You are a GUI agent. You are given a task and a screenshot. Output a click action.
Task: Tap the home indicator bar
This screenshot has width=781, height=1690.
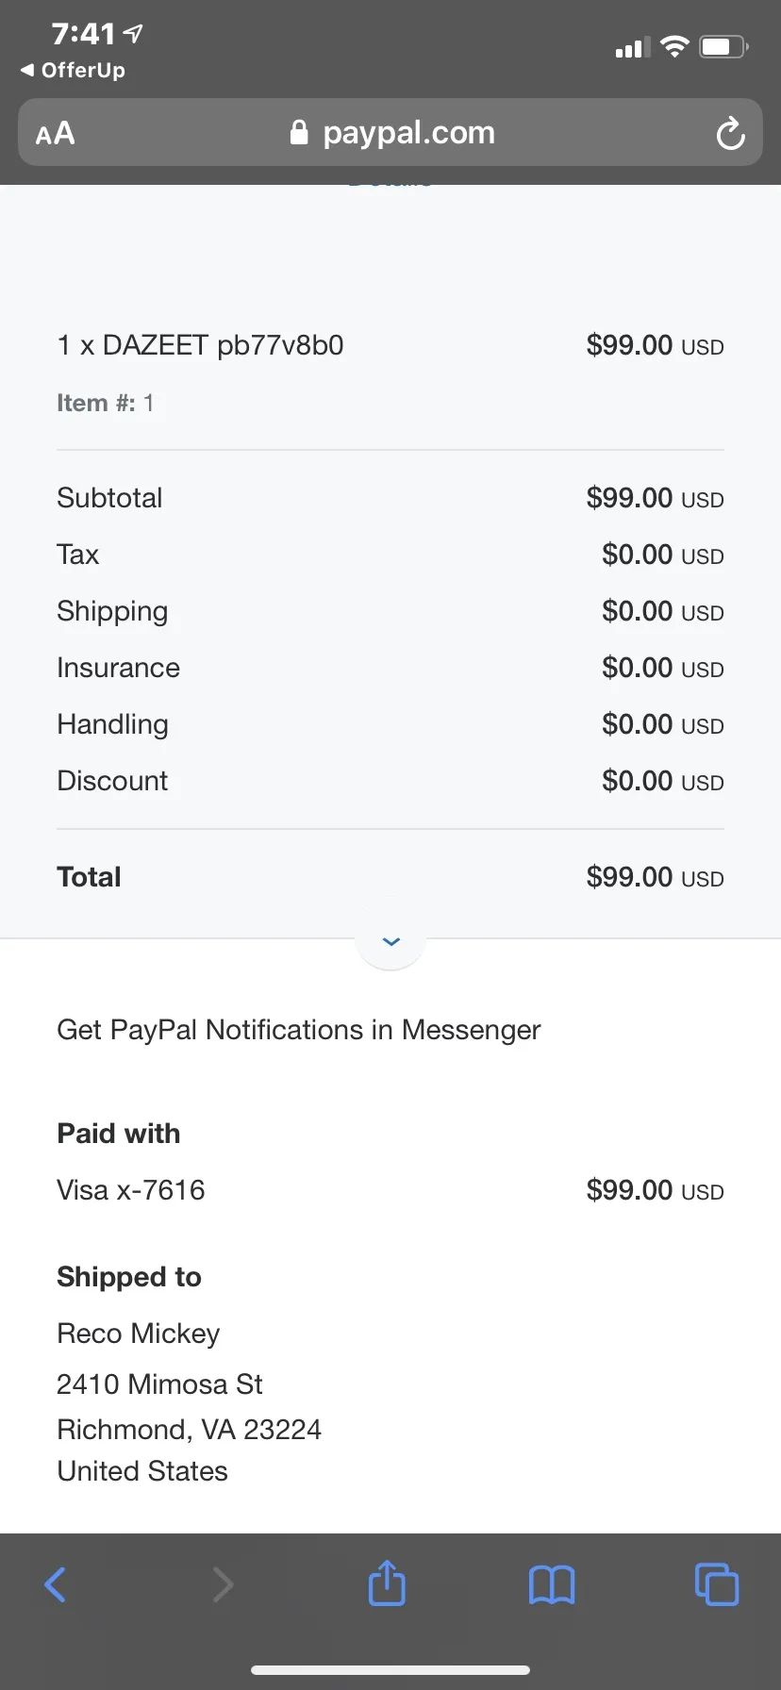[390, 1669]
